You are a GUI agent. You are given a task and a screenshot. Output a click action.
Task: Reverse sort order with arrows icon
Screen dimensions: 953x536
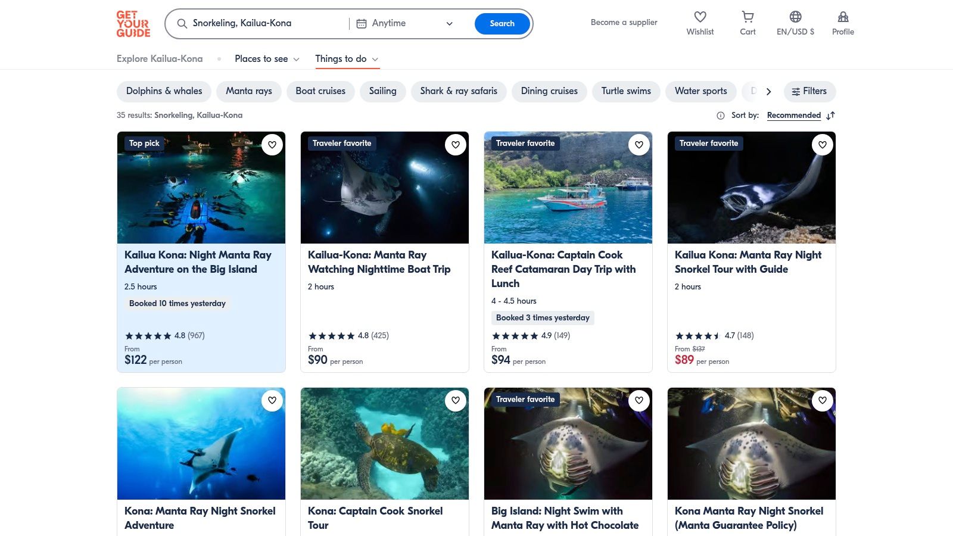click(x=831, y=116)
